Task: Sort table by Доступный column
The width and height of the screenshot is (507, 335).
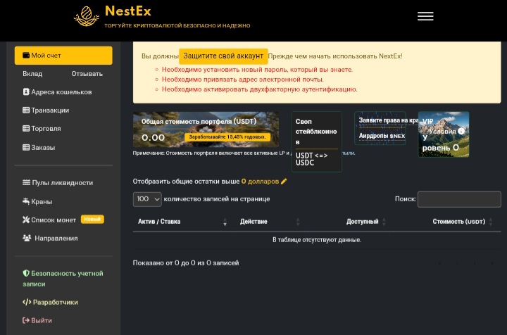Action: click(366, 222)
